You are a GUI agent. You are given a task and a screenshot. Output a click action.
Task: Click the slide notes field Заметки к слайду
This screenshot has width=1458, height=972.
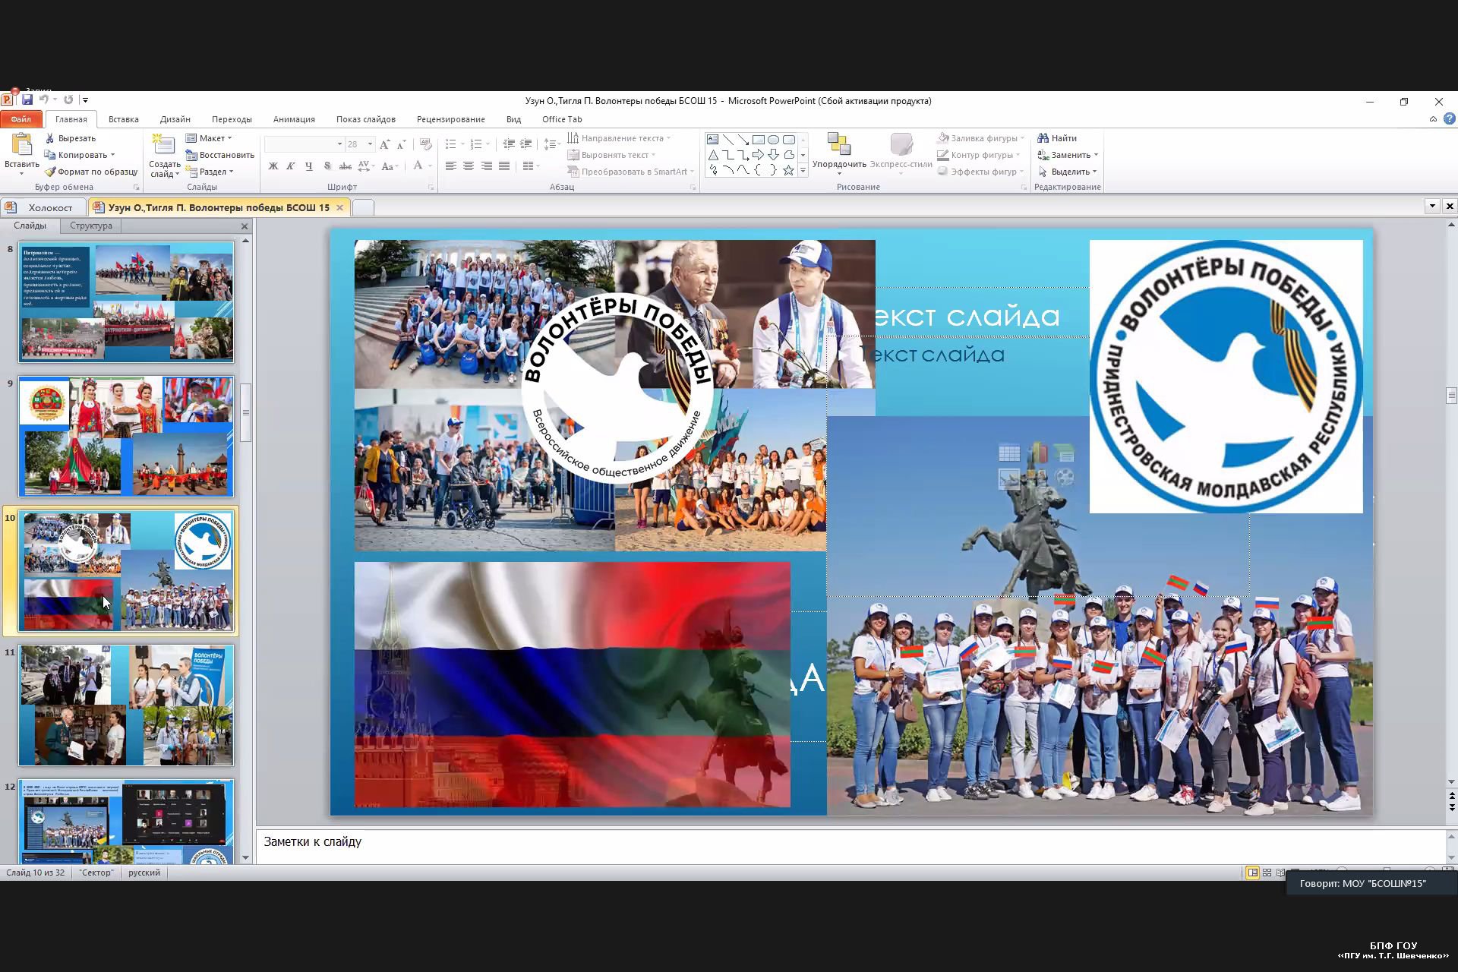(x=852, y=846)
